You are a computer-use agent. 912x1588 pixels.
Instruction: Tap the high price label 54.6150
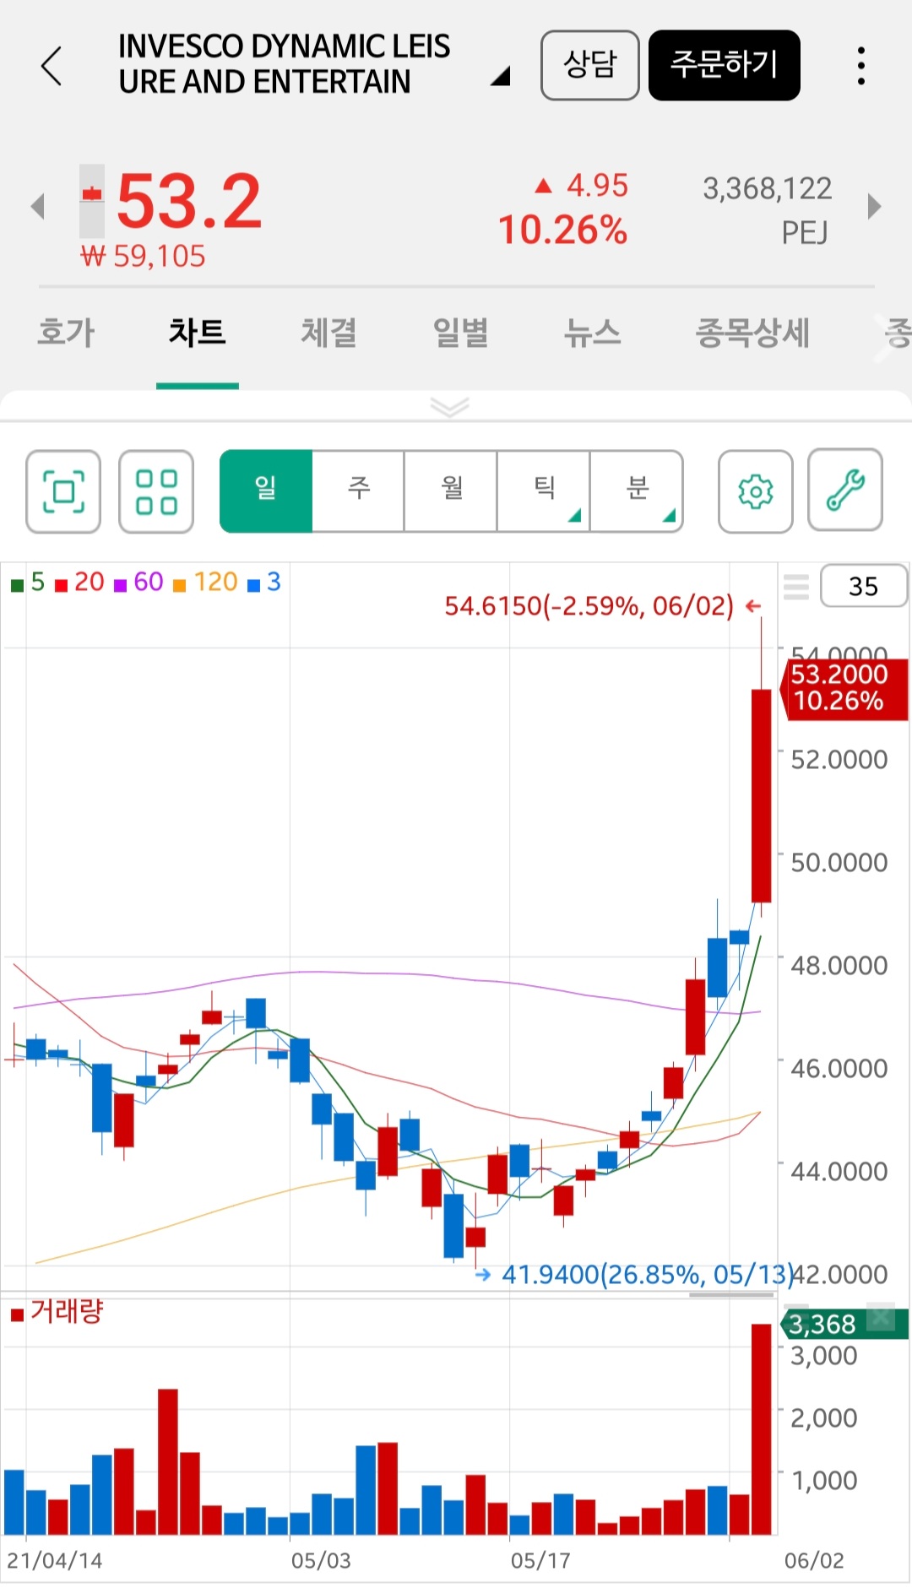(x=589, y=606)
